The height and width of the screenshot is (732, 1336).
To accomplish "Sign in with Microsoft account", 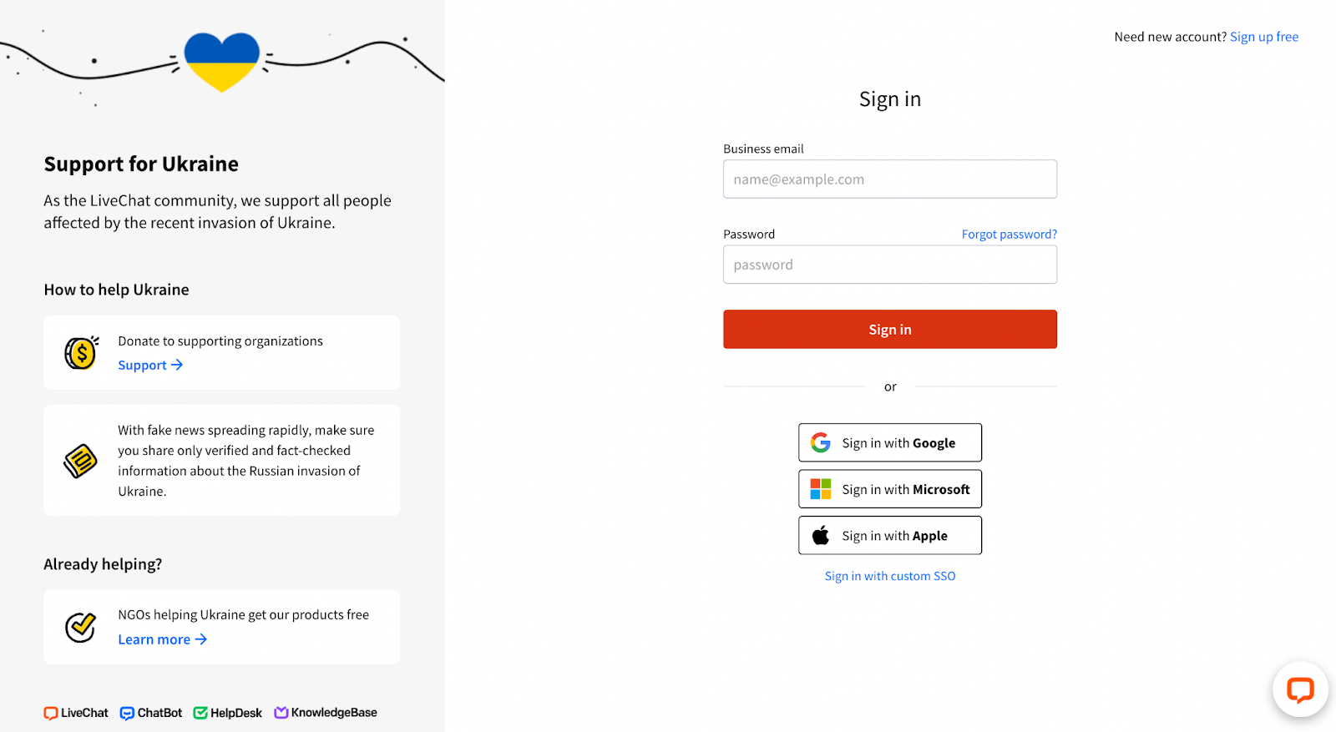I will tap(890, 489).
